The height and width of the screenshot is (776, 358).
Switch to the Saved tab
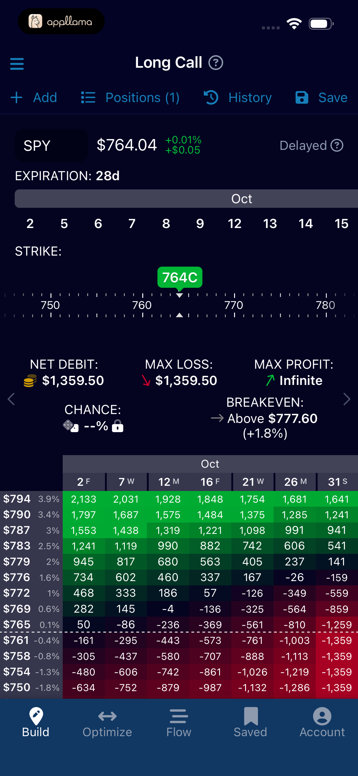click(251, 722)
